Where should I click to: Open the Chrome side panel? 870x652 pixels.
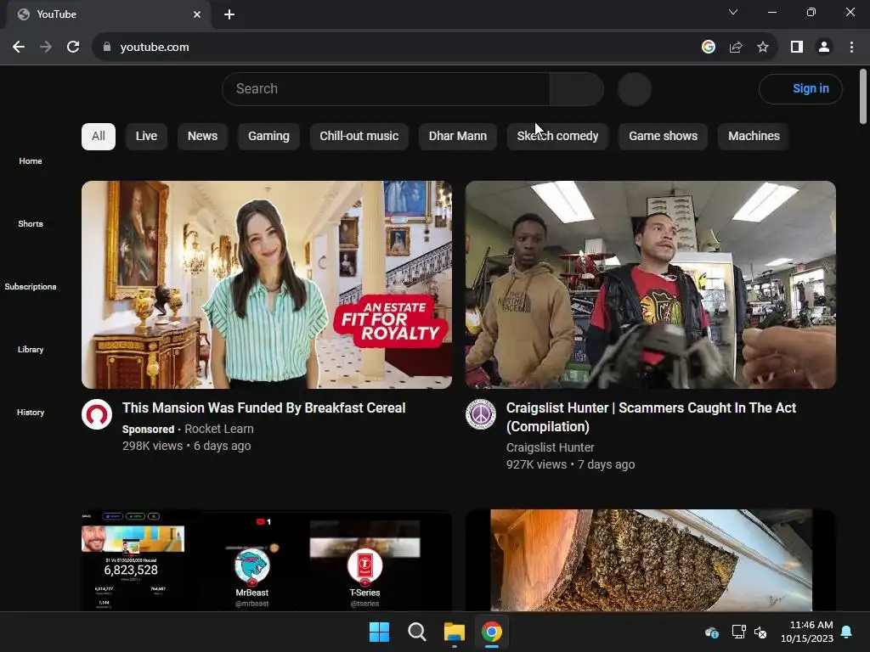coord(797,48)
